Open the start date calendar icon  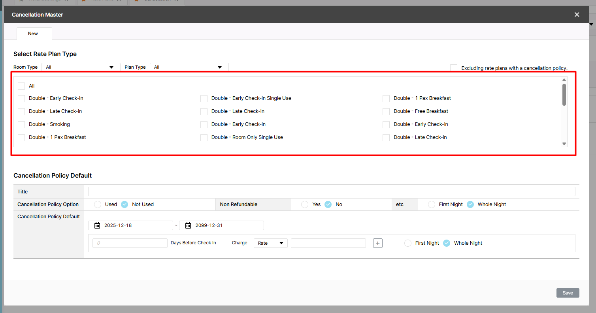[x=97, y=225]
